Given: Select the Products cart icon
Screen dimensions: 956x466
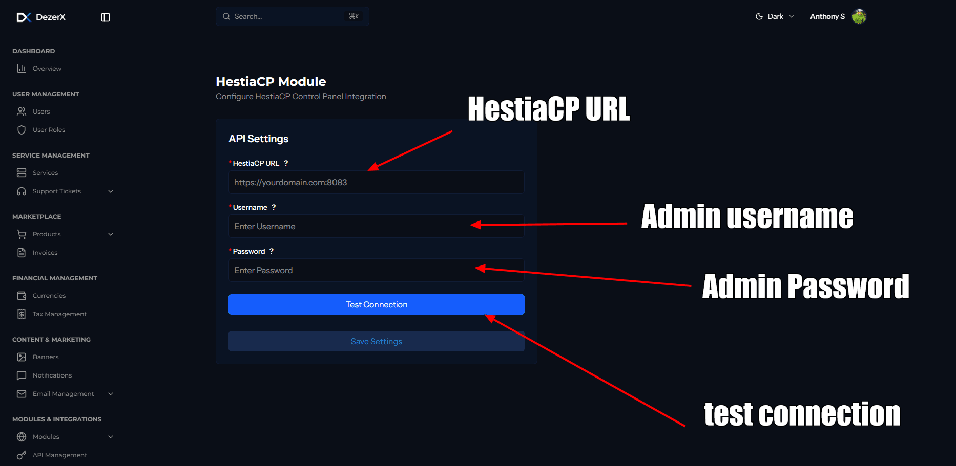Looking at the screenshot, I should tap(22, 234).
